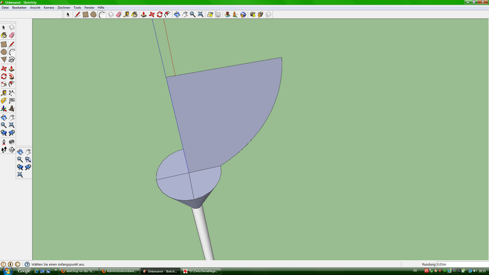Click the Rundung measurement input field
The width and height of the screenshot is (489, 275).
[x=457, y=264]
